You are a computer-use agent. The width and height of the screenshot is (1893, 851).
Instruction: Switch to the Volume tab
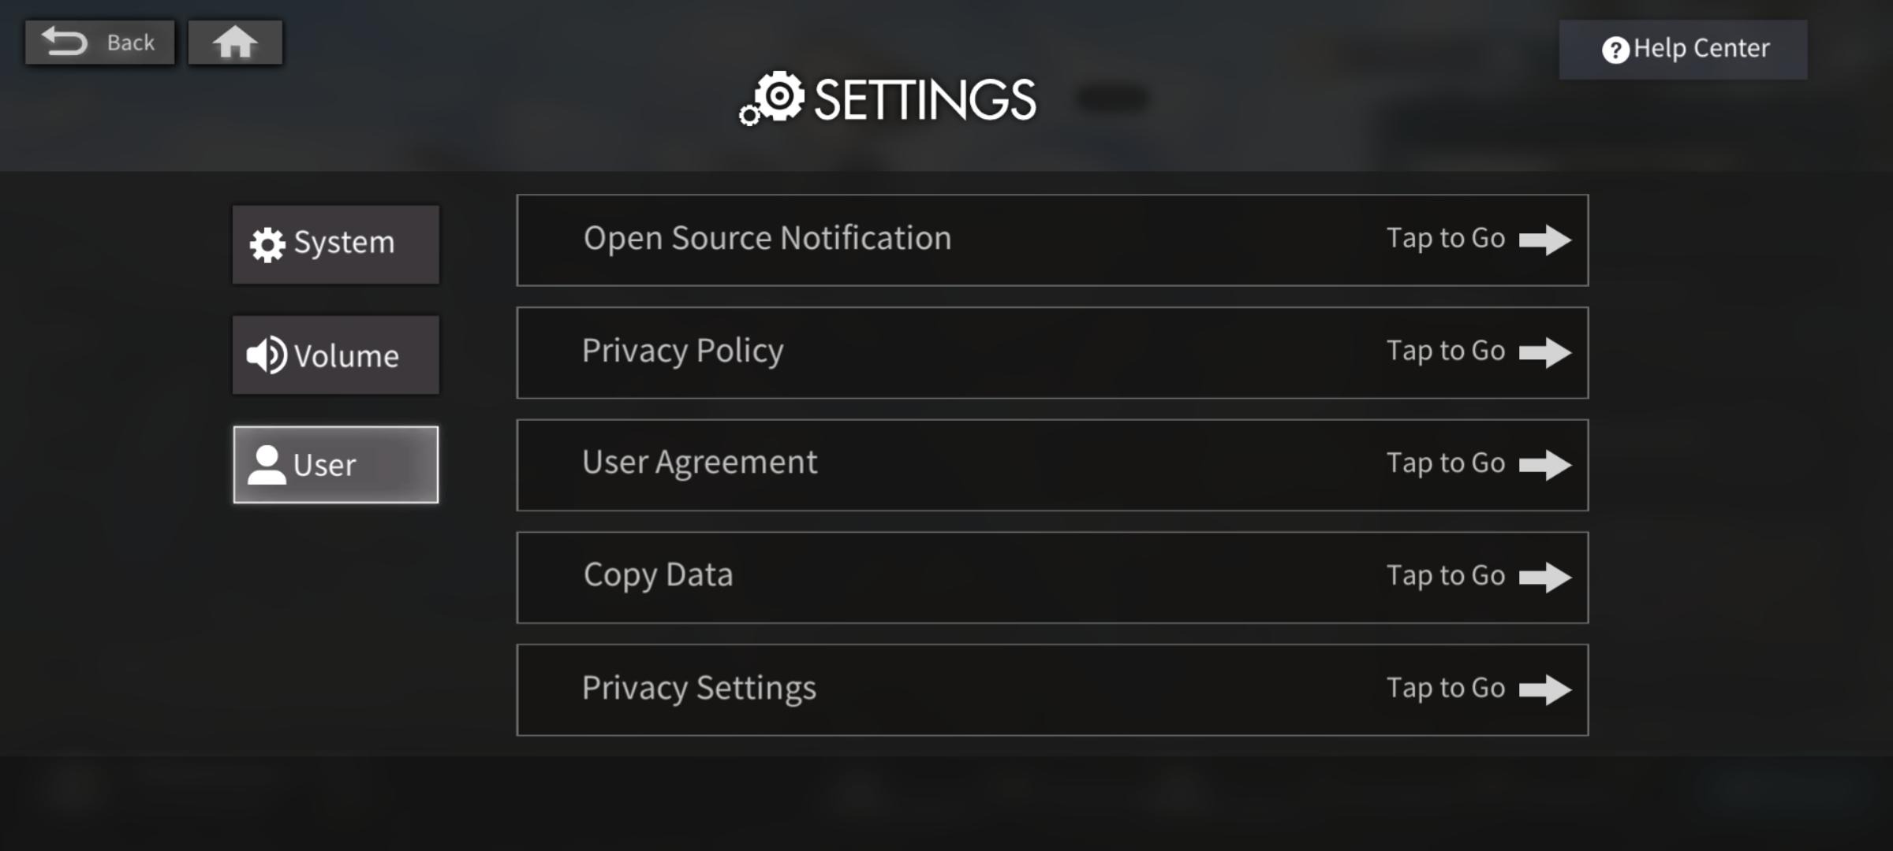346,356
